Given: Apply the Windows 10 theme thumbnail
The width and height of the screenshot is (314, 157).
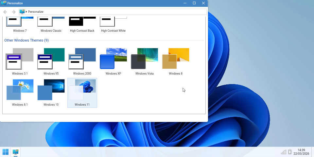Looking at the screenshot, I should click(51, 90).
